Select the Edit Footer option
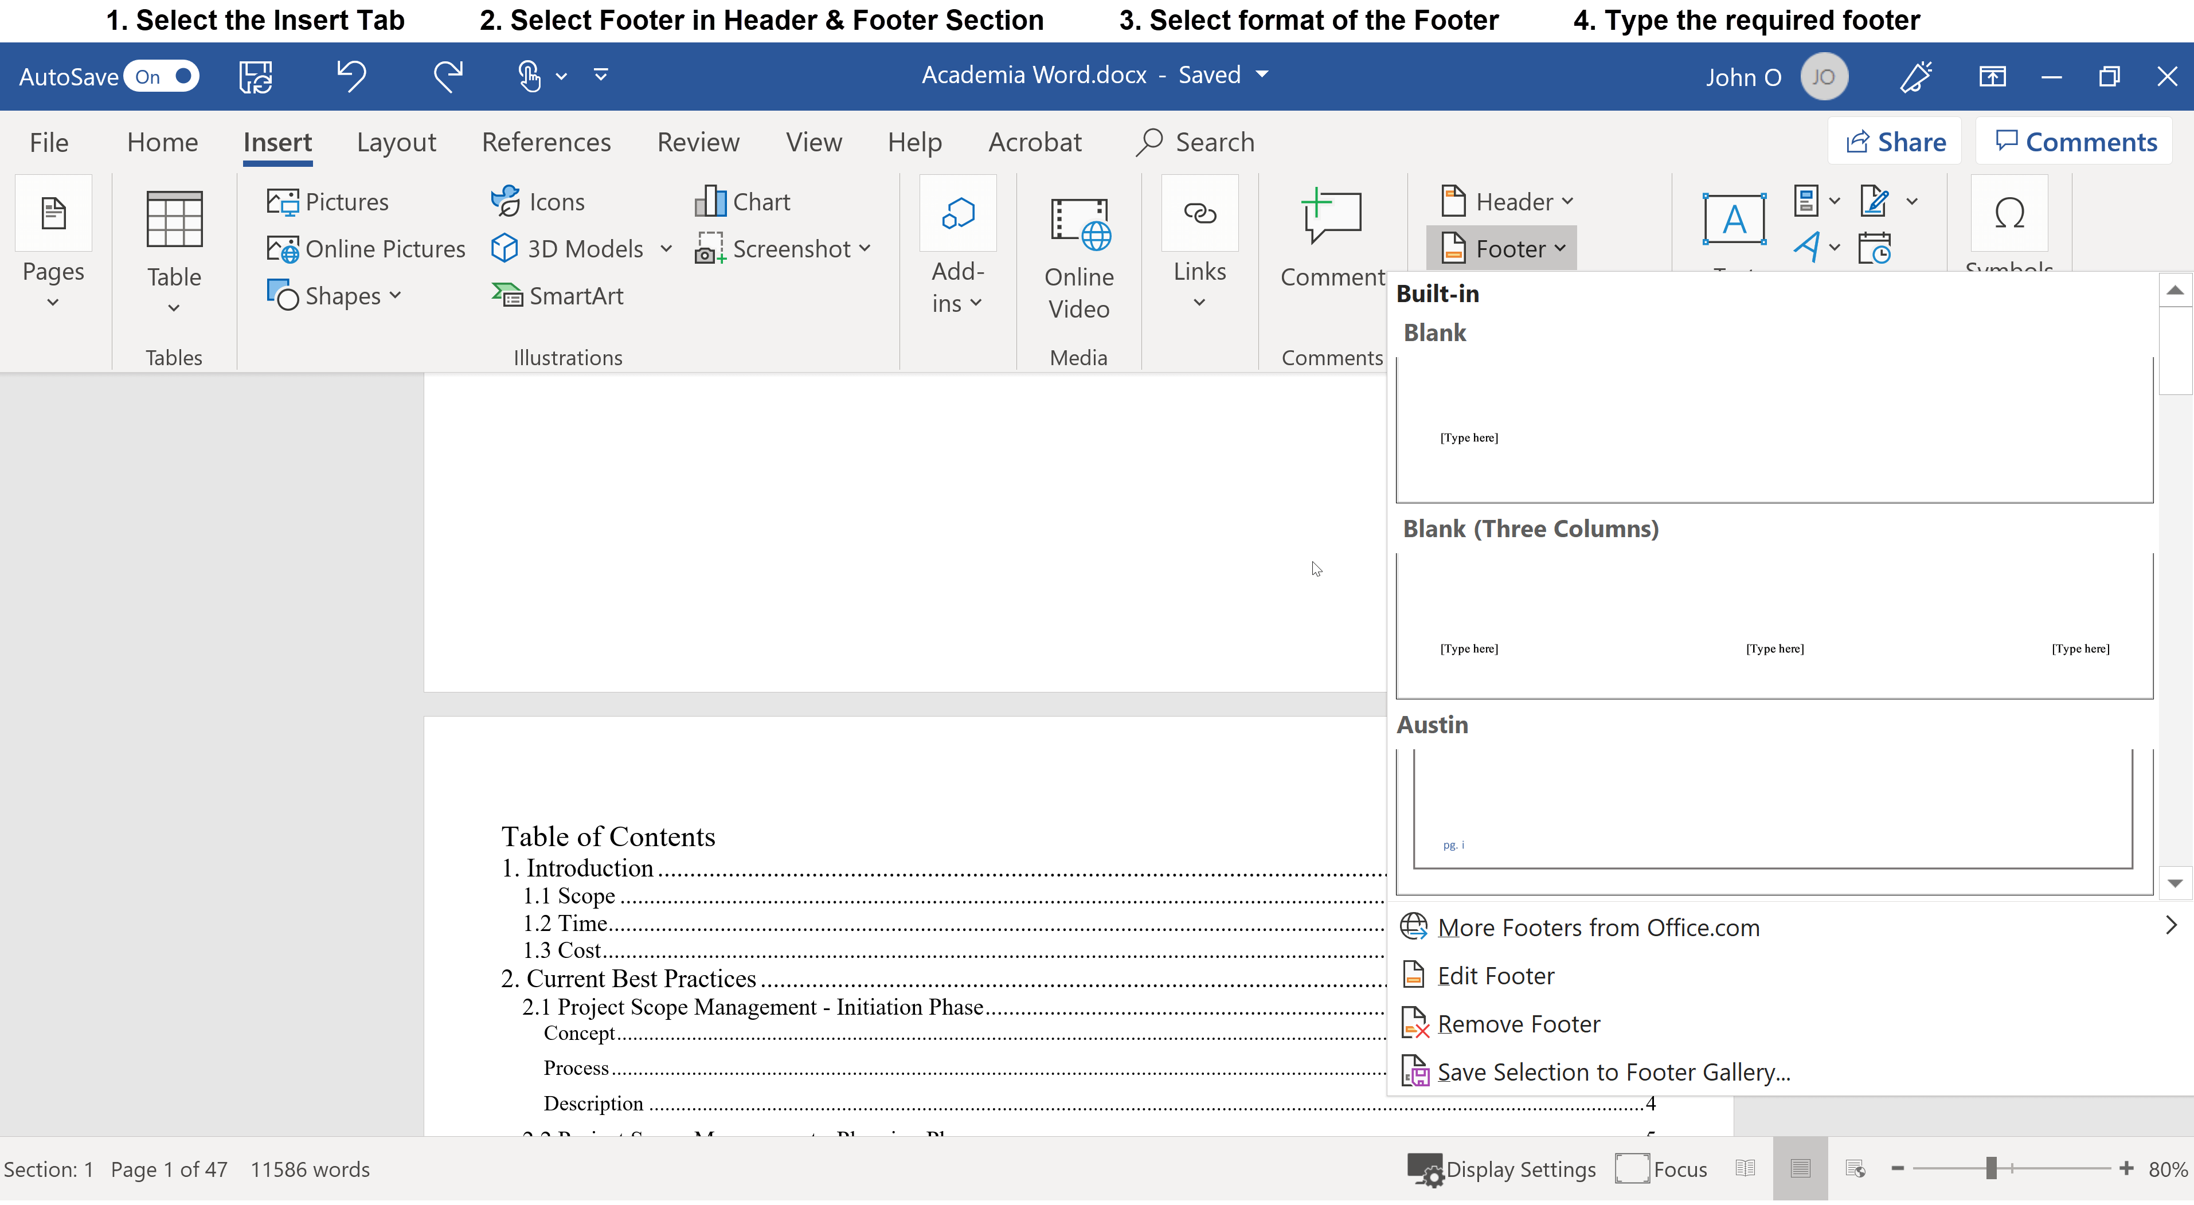 pos(1495,974)
